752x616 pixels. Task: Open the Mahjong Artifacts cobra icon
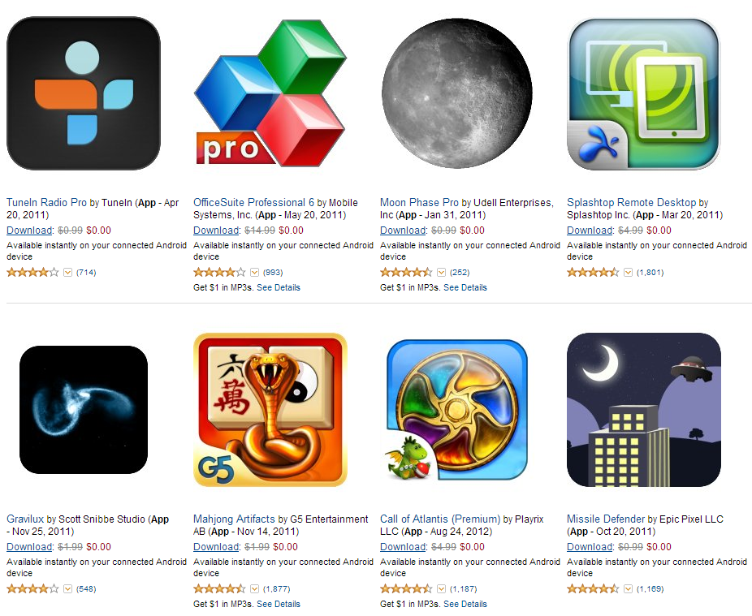(270, 410)
